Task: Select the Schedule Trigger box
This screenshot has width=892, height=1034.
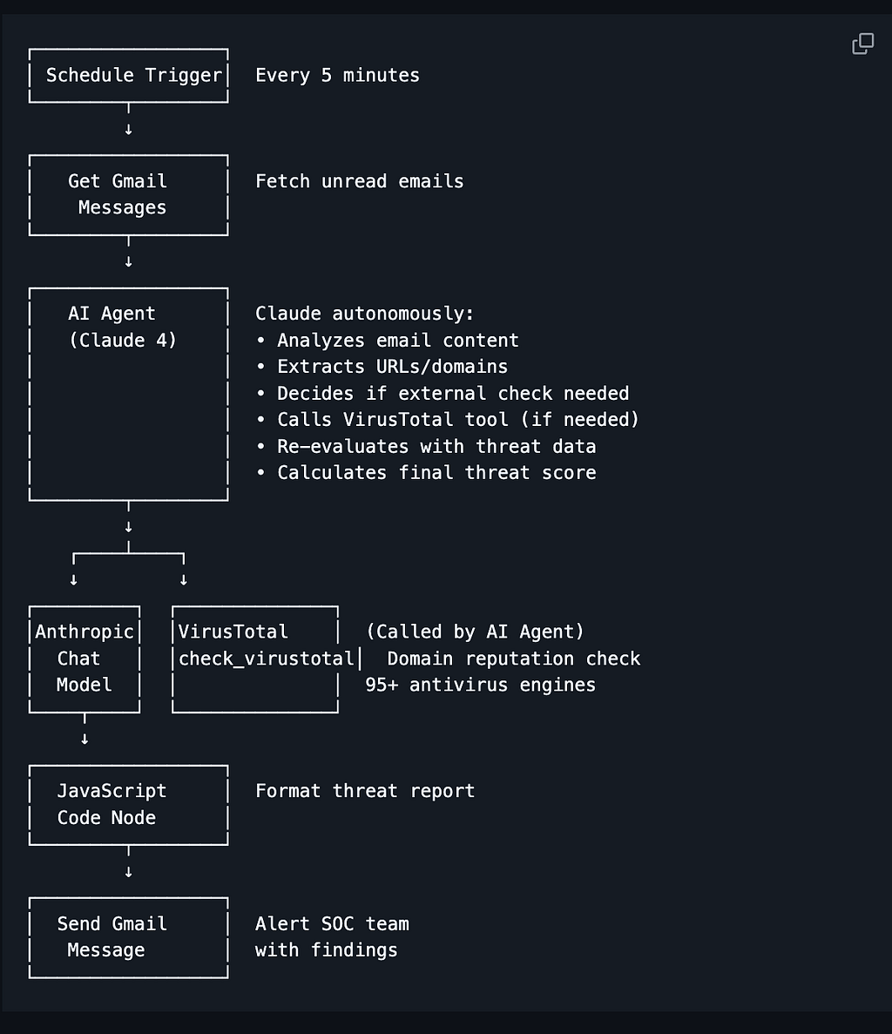Action: 129,75
